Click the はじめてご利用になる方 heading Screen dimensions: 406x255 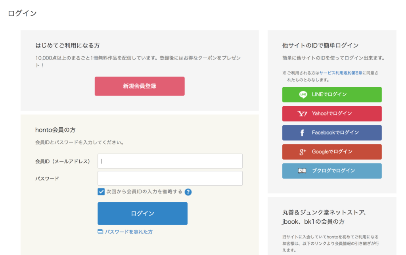point(67,46)
